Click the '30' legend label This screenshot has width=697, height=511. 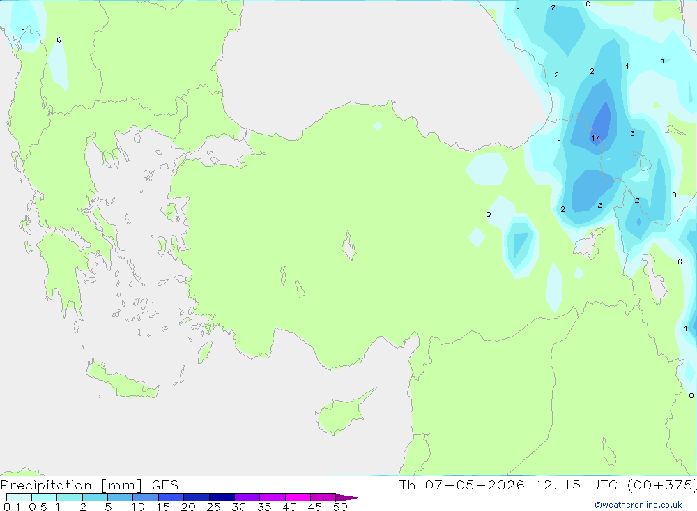(238, 507)
